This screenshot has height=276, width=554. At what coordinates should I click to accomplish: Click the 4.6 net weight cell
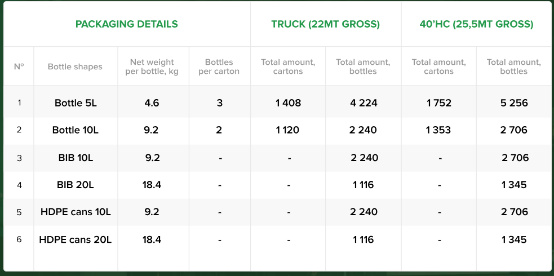(152, 103)
